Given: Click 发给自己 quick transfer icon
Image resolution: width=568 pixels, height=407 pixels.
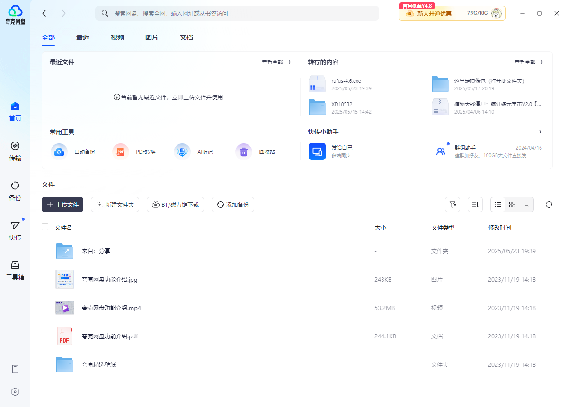Looking at the screenshot, I should [x=317, y=151].
